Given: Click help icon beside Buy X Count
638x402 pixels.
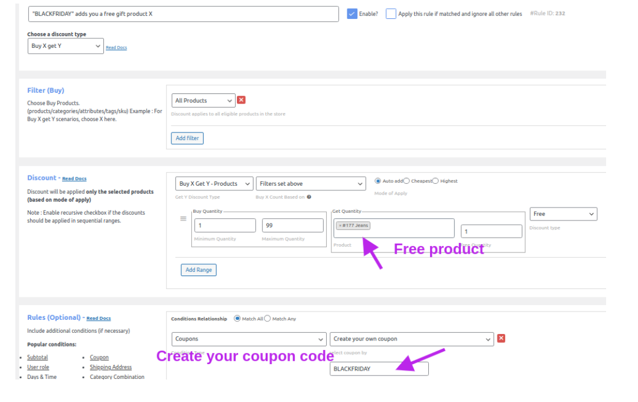Looking at the screenshot, I should (309, 197).
